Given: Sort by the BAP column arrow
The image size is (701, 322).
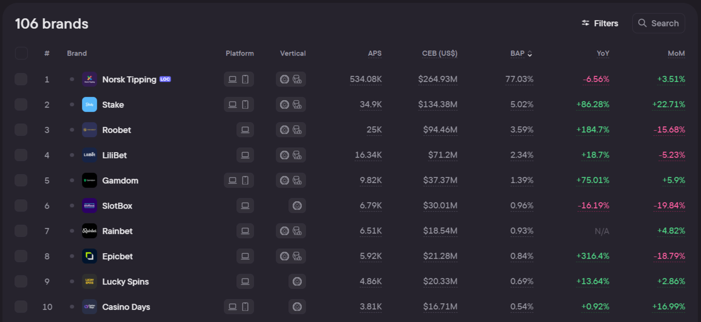Looking at the screenshot, I should coord(530,54).
